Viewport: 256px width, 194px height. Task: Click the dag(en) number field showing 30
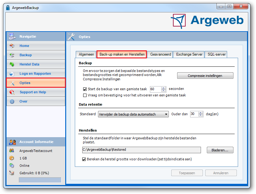tap(194, 114)
